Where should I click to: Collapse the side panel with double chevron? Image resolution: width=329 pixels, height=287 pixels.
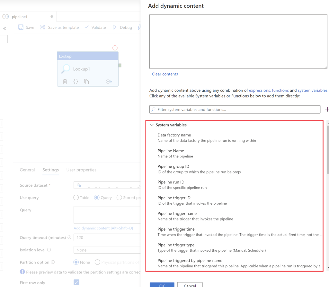pos(4,28)
